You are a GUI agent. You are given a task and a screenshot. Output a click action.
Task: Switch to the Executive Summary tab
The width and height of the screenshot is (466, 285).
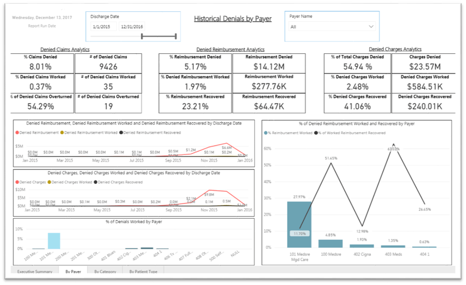tap(34, 271)
